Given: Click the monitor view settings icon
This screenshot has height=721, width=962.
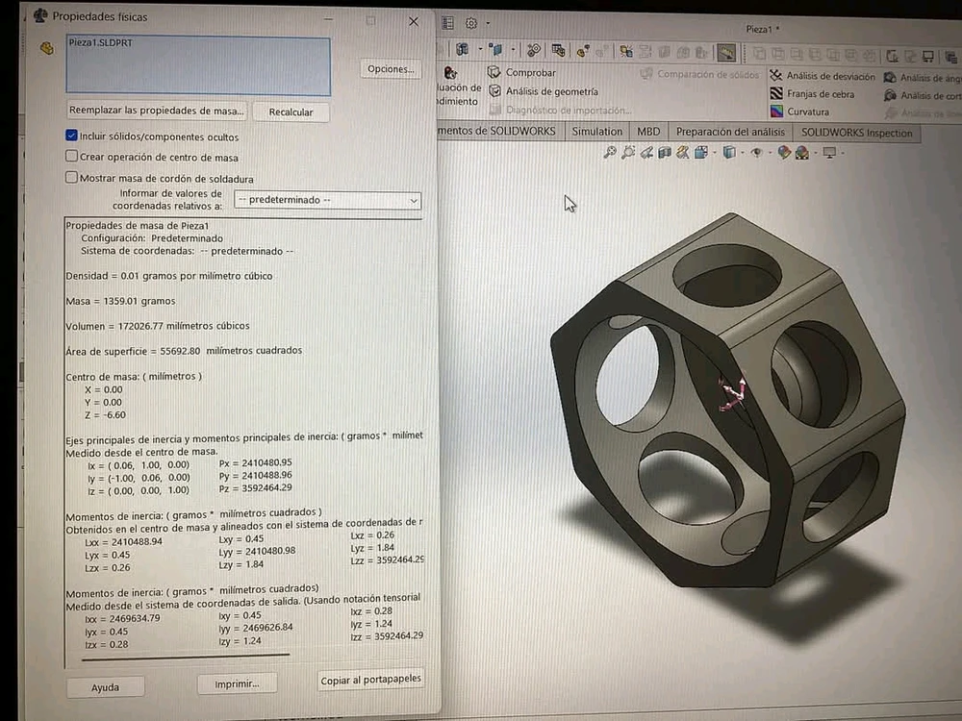Looking at the screenshot, I should pos(828,153).
